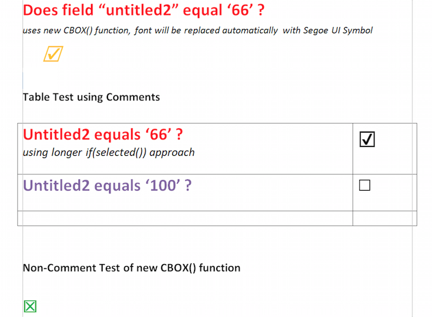This screenshot has height=317, width=432.
Task: Click the red heading Does field "untitled2" equal '66'
Action: pos(143,10)
